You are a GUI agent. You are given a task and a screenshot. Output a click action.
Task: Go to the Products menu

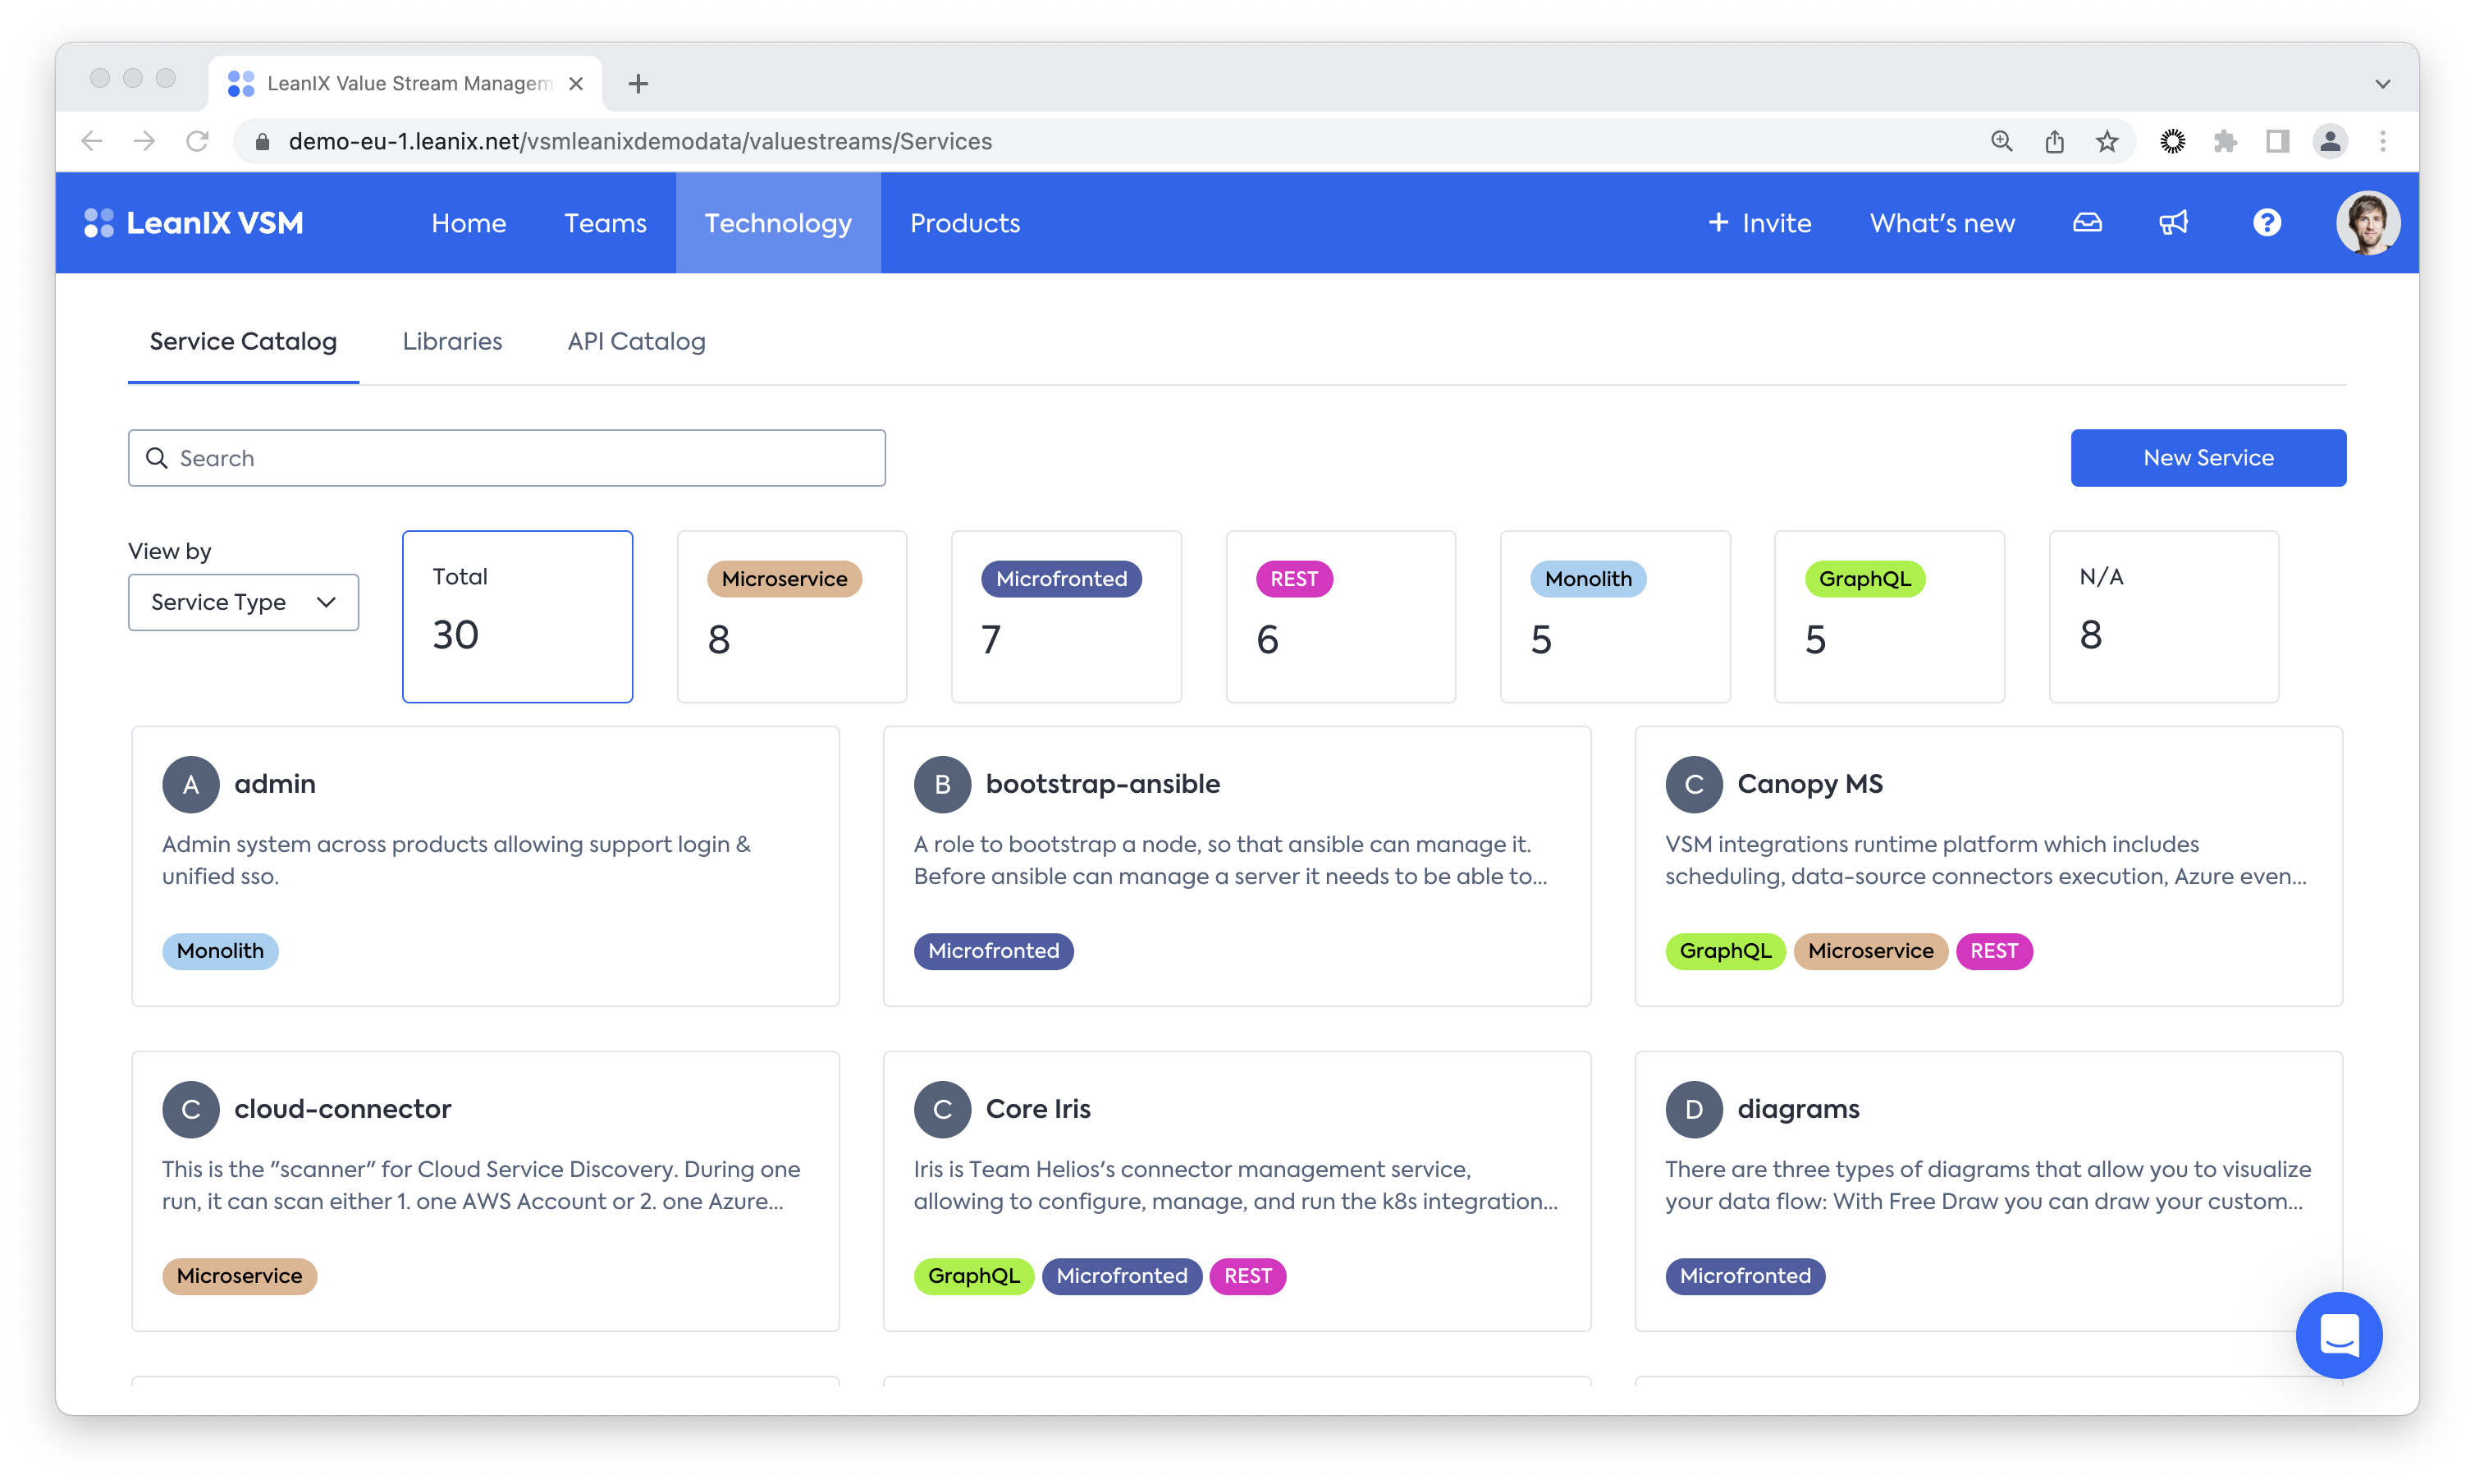coord(964,223)
